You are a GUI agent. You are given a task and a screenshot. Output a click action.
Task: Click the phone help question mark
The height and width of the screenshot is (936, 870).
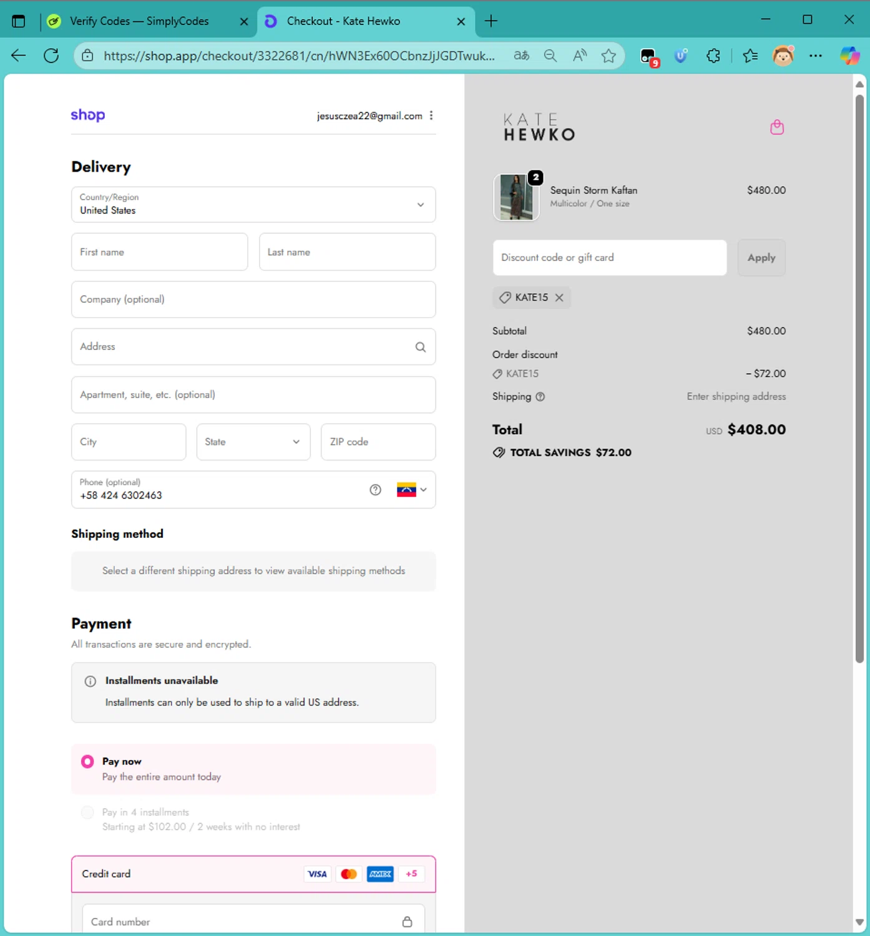[375, 490]
